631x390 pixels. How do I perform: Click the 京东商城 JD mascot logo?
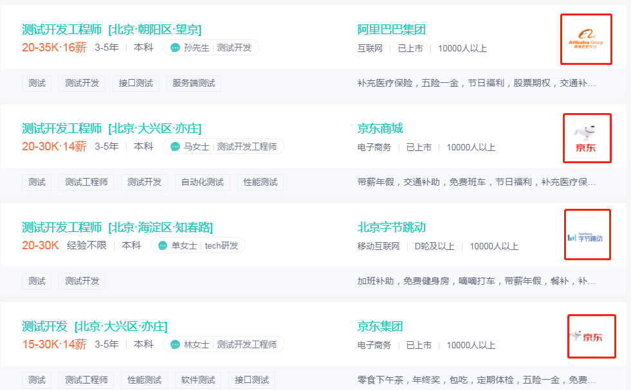coord(587,137)
